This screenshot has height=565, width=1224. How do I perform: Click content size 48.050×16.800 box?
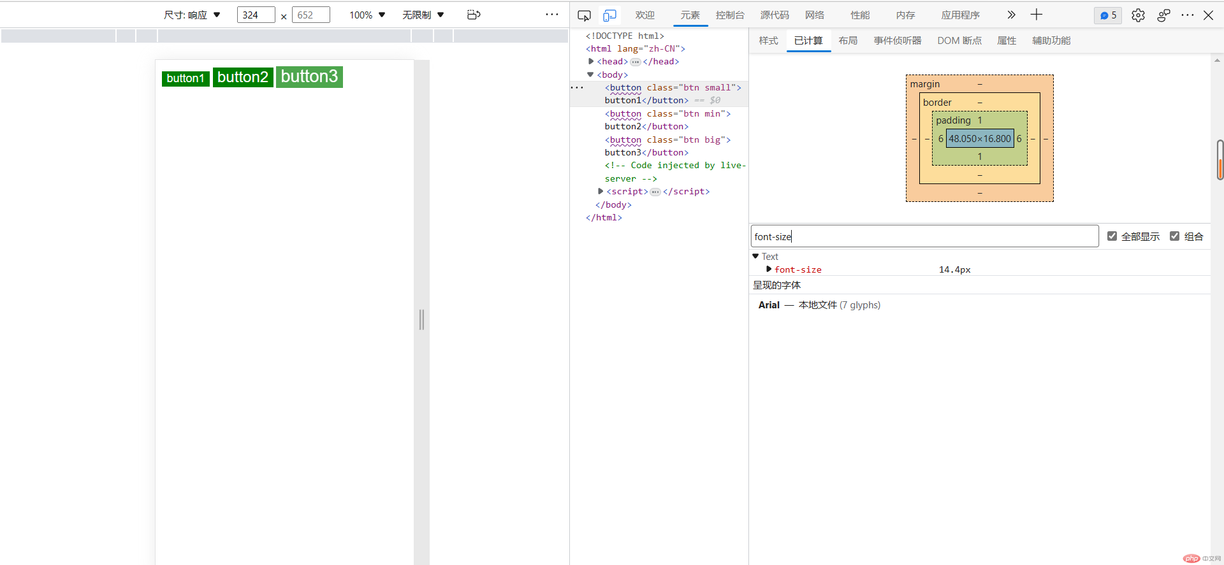pos(980,138)
